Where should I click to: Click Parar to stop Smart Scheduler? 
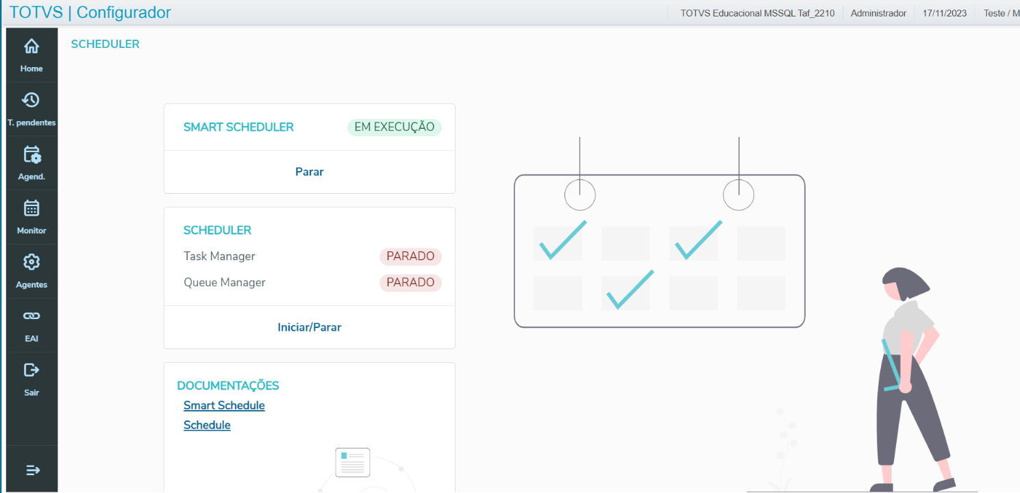310,172
